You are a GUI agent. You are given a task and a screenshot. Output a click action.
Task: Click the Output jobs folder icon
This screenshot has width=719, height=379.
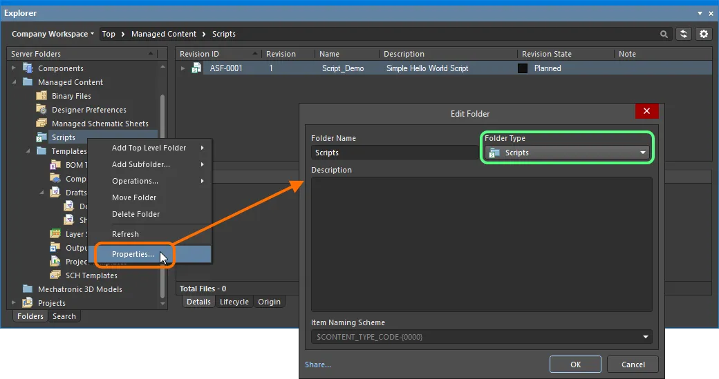(55, 248)
